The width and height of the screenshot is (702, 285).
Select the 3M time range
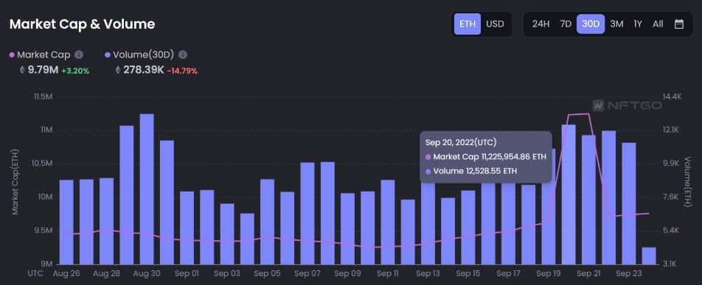click(x=616, y=24)
